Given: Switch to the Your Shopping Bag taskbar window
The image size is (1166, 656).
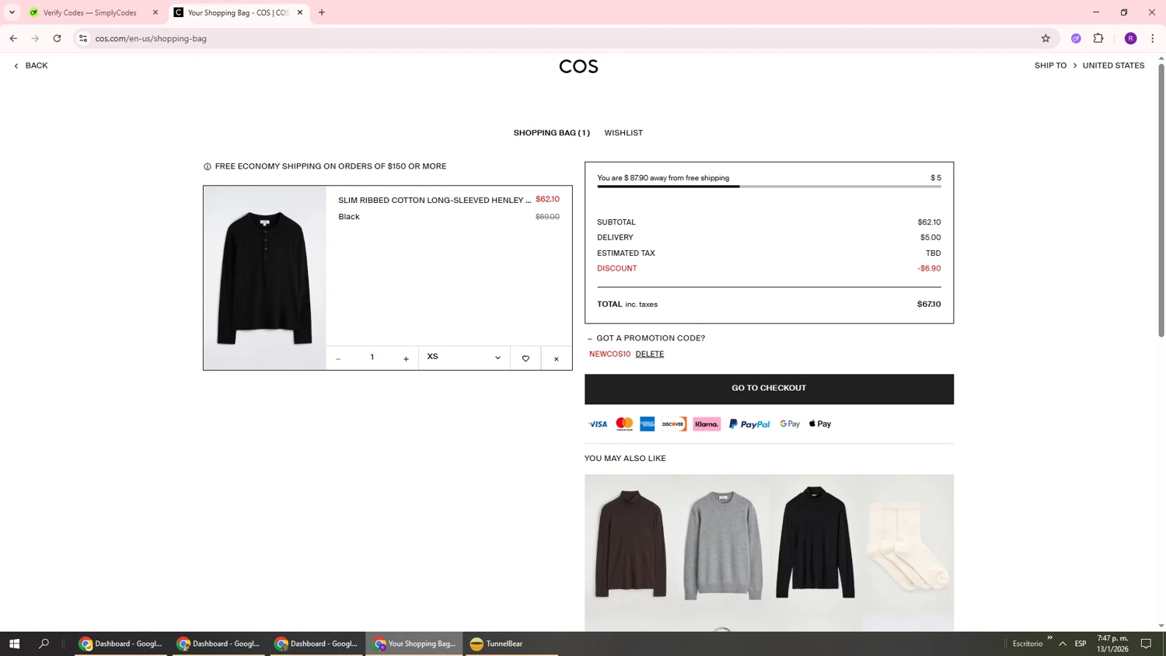Looking at the screenshot, I should (414, 644).
